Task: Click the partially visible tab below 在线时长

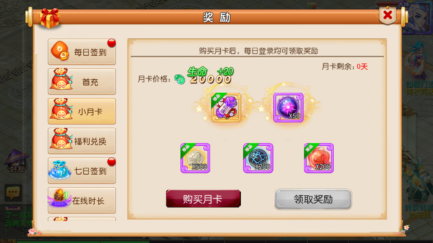Action: coord(82,219)
